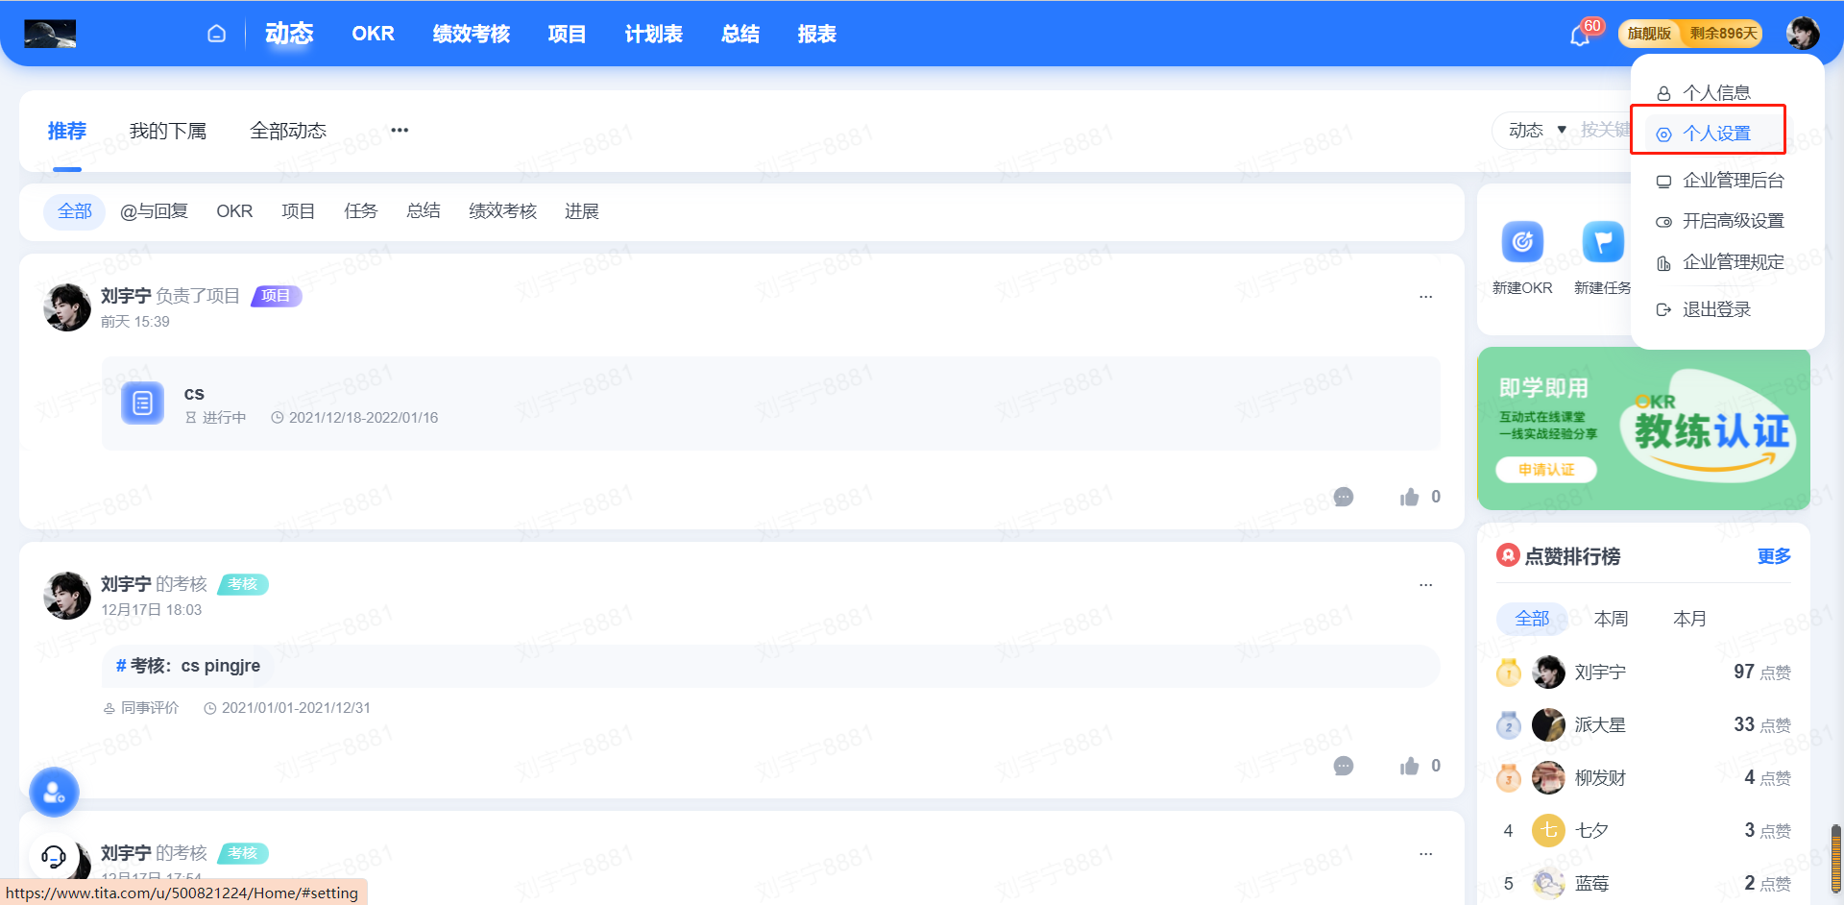
Task: Open more options on the cs project post
Action: pos(1425,297)
